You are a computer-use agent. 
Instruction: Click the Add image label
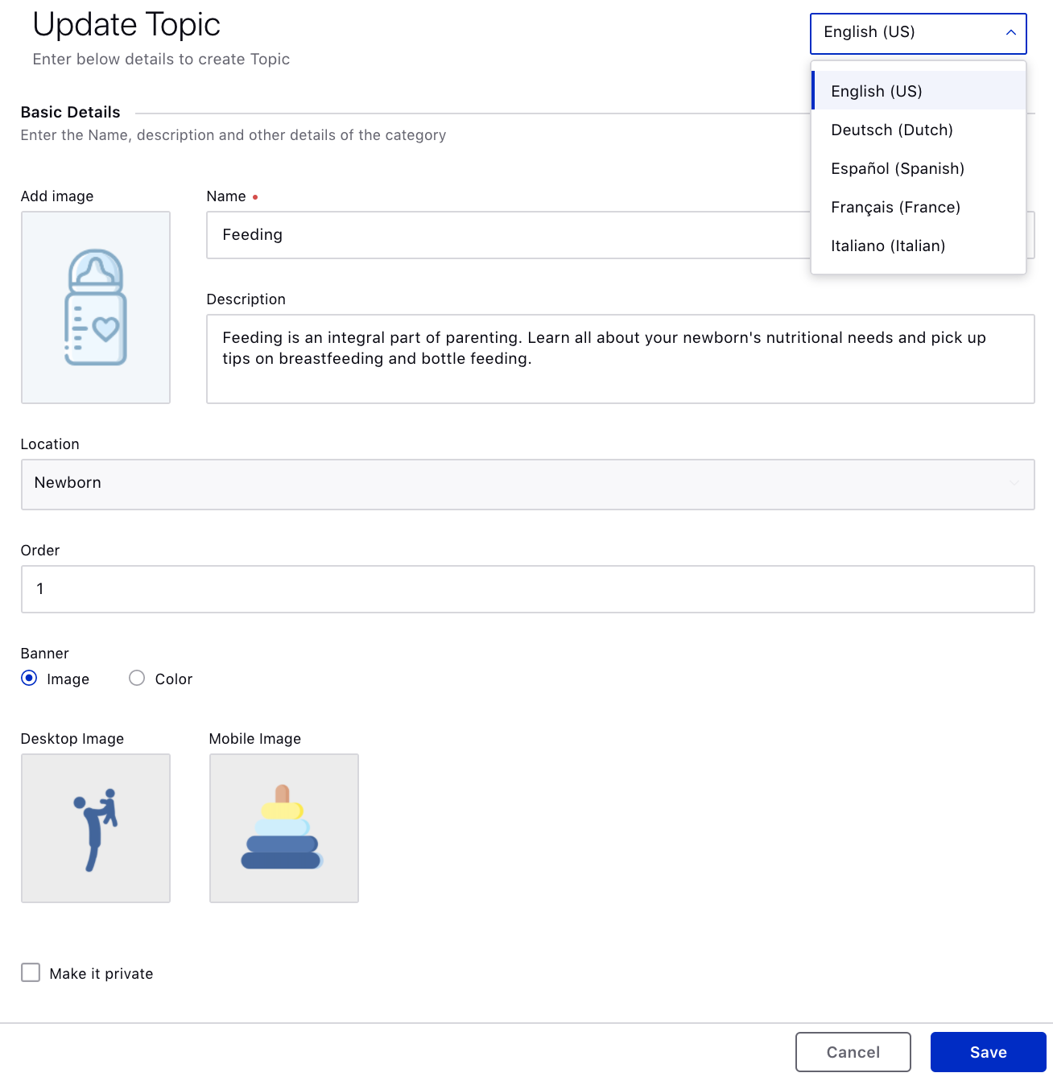tap(57, 196)
